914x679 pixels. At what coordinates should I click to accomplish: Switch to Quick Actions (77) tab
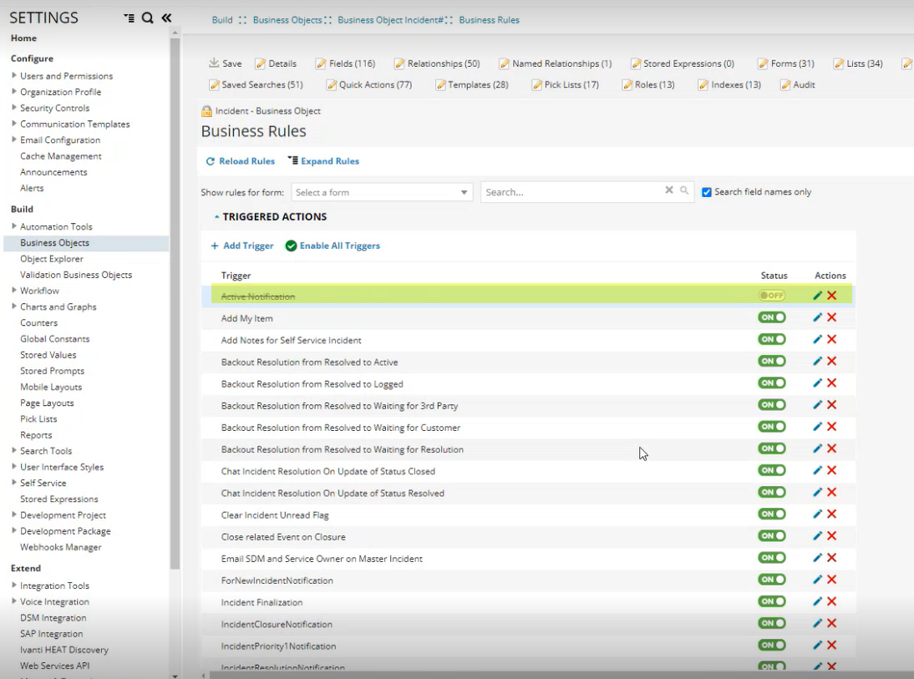369,84
